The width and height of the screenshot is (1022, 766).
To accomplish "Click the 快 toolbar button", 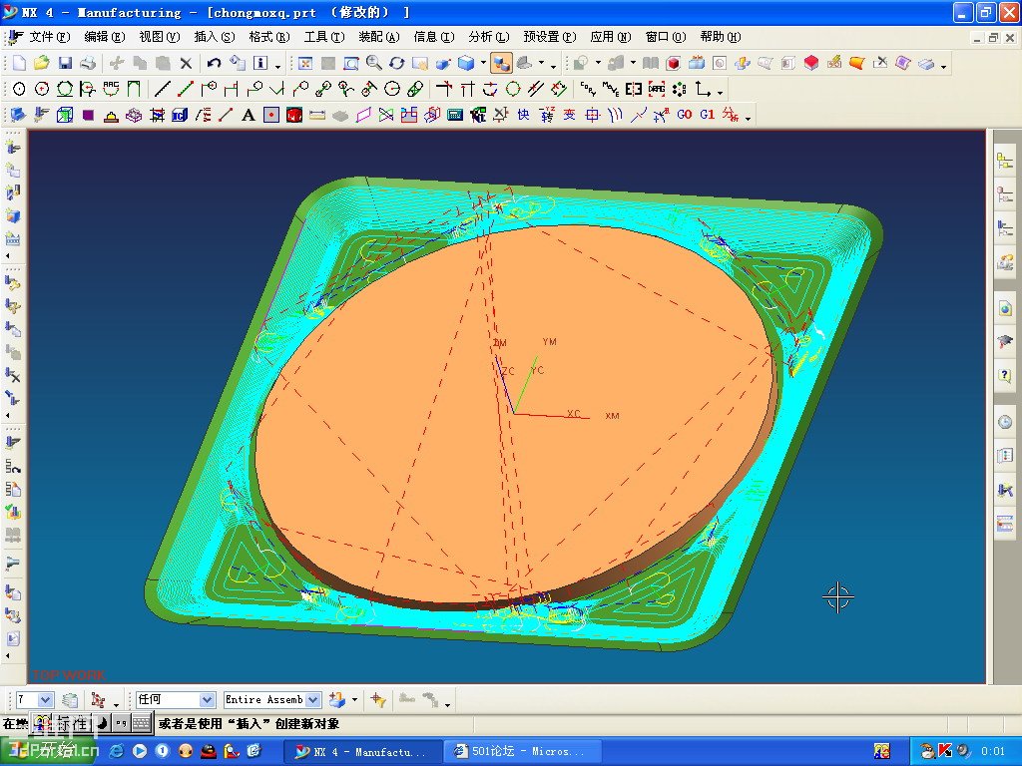I will pos(523,116).
